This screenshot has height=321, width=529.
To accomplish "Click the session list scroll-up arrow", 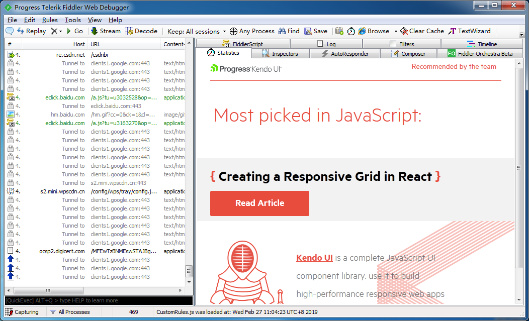I will 189,43.
